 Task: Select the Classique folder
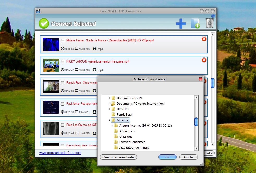click(126, 137)
